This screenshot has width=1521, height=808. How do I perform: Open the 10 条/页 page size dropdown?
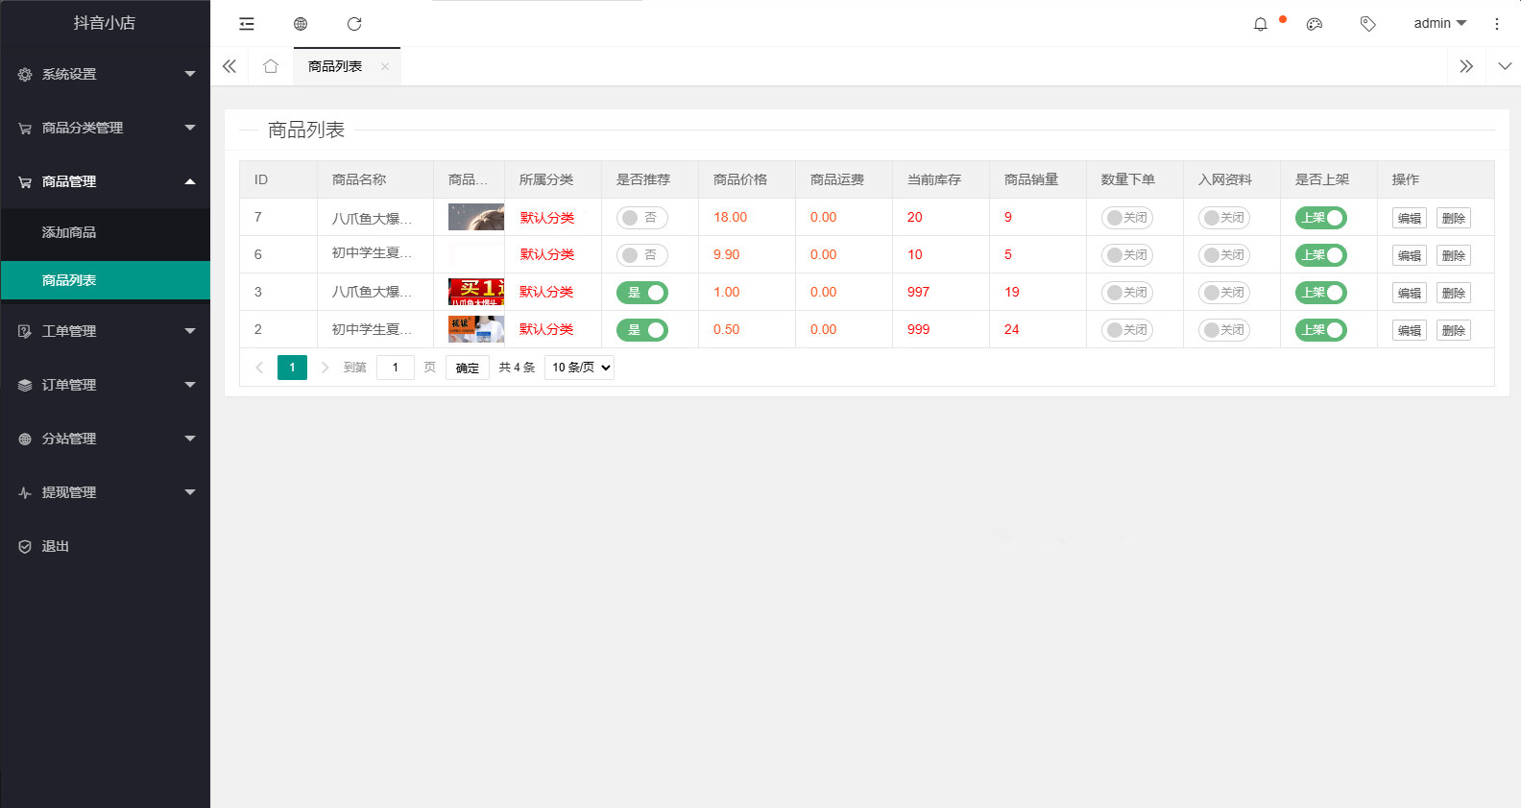579,368
